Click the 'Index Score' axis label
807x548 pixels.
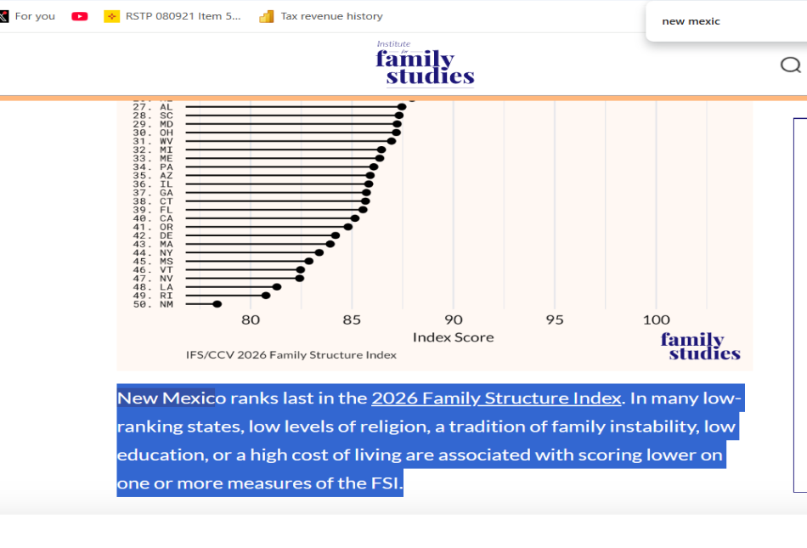453,337
